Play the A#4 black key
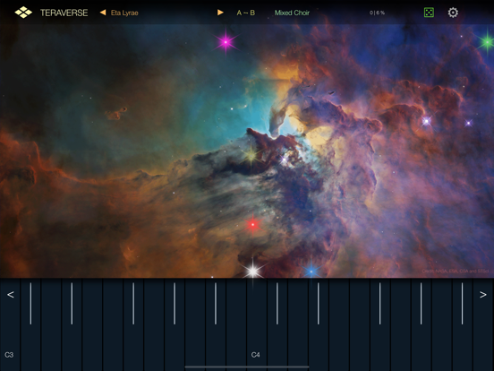The image size is (494, 371). [462, 325]
